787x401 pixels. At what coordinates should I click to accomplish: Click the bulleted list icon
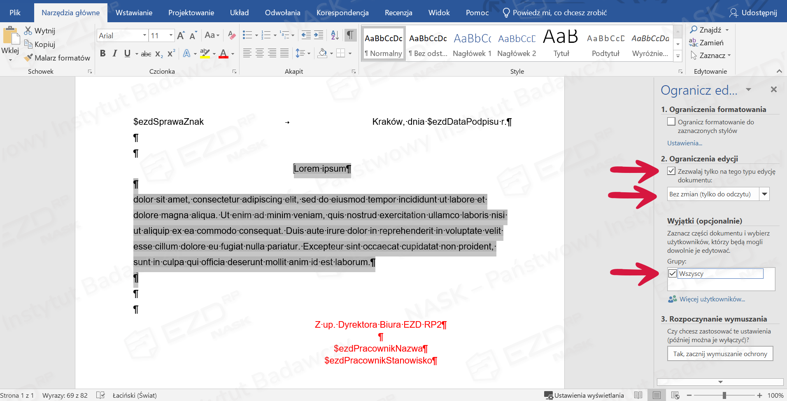coord(247,35)
